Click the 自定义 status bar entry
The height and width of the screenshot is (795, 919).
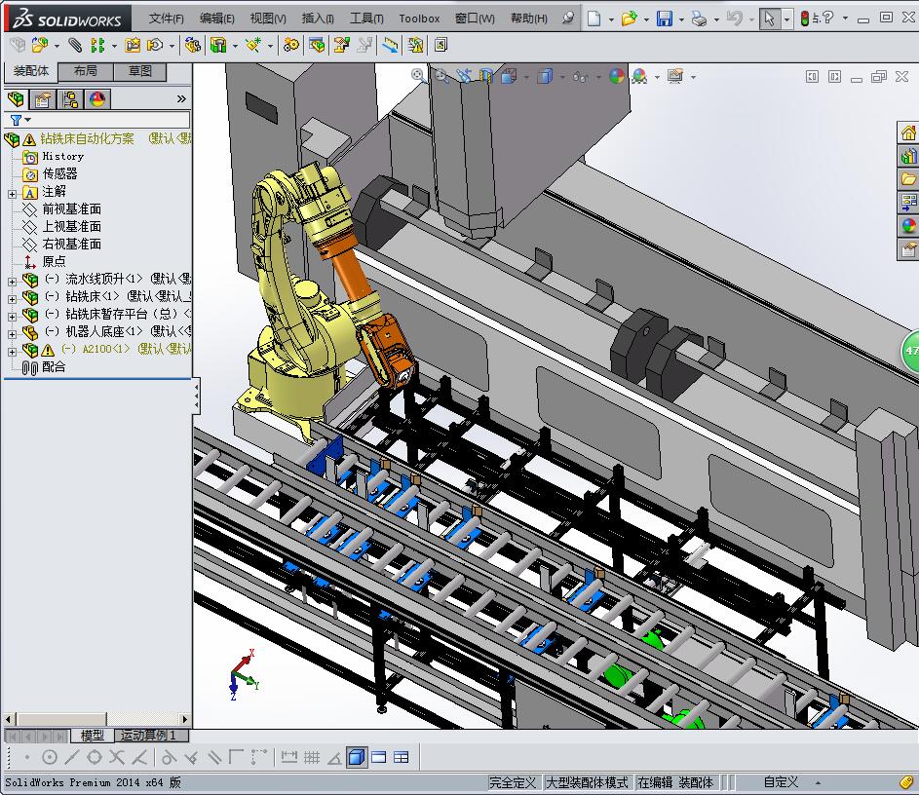click(780, 782)
